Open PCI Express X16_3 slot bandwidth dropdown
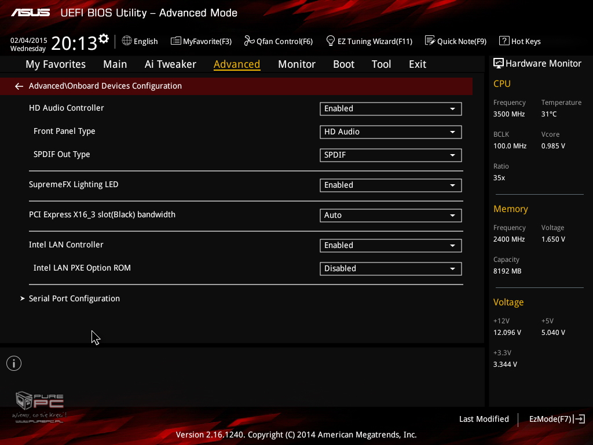 [391, 216]
